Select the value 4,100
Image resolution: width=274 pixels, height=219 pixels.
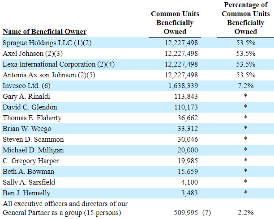189,182
